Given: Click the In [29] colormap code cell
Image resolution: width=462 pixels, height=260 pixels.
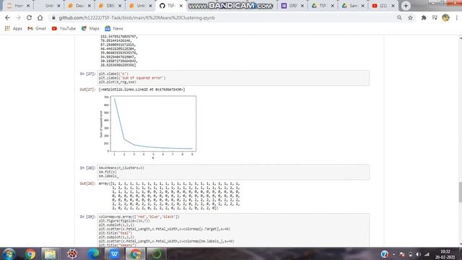Looking at the screenshot, I should pos(233,230).
